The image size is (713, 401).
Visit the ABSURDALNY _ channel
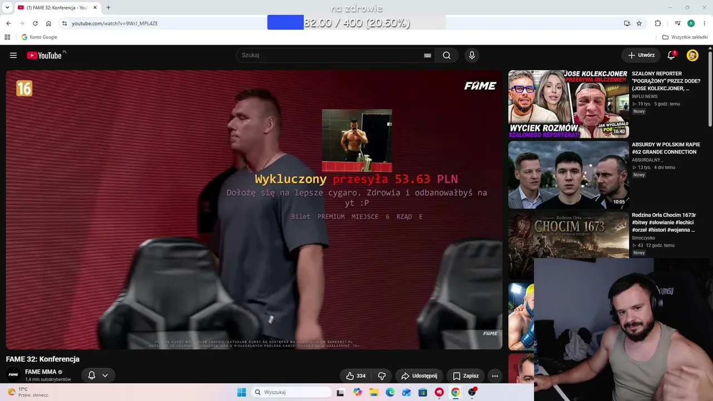pos(647,160)
